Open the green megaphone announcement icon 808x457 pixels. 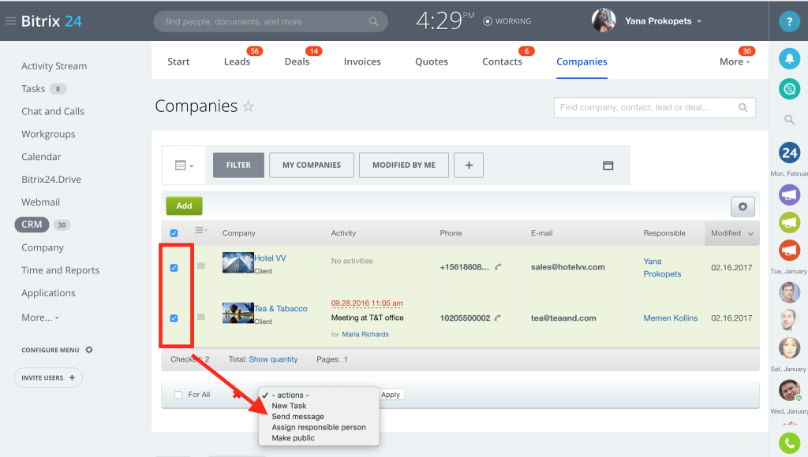[x=789, y=222]
